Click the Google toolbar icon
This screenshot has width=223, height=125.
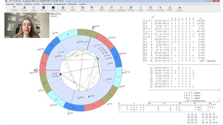[x=73, y=9]
